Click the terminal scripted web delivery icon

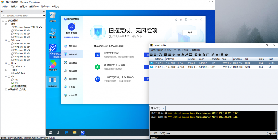click(208, 55)
